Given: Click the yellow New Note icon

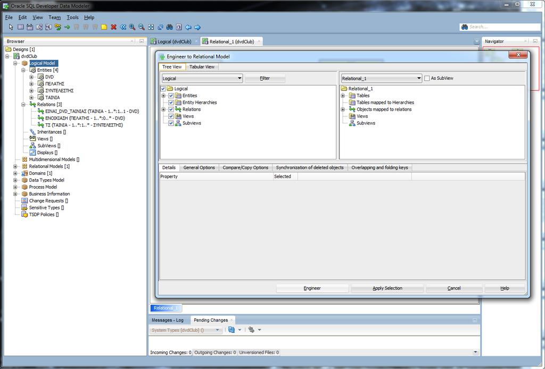Looking at the screenshot, I should coord(104,27).
